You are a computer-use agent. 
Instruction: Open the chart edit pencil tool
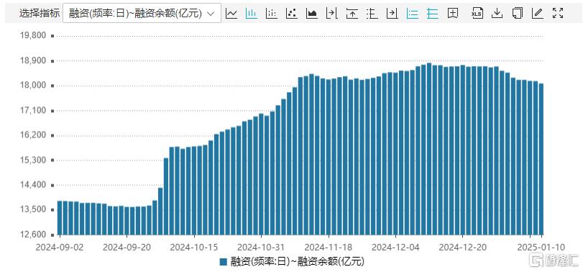click(537, 14)
